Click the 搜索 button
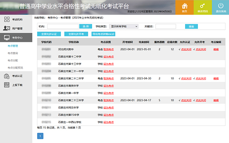Screen dimensions: 229x143 tap(191, 26)
